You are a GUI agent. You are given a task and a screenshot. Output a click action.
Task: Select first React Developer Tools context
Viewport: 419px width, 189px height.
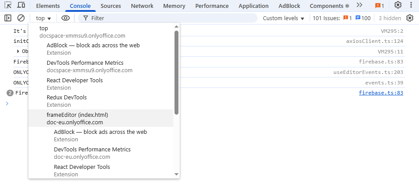[x=101, y=84]
